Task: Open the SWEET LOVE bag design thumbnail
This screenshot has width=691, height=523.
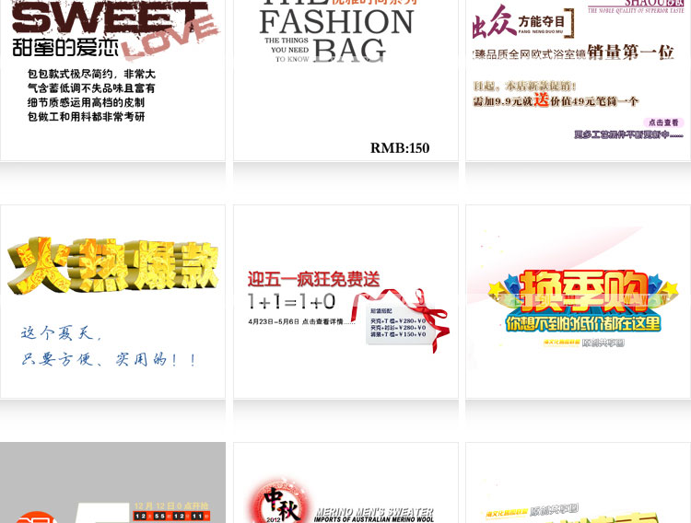Action: point(112,80)
